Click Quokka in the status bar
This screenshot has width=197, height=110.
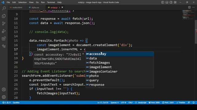coord(16,103)
